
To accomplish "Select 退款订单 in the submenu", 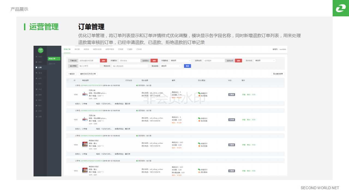I will (x=52, y=64).
